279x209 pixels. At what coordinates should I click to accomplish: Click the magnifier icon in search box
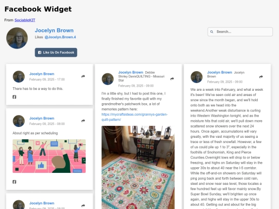[x=211, y=32]
